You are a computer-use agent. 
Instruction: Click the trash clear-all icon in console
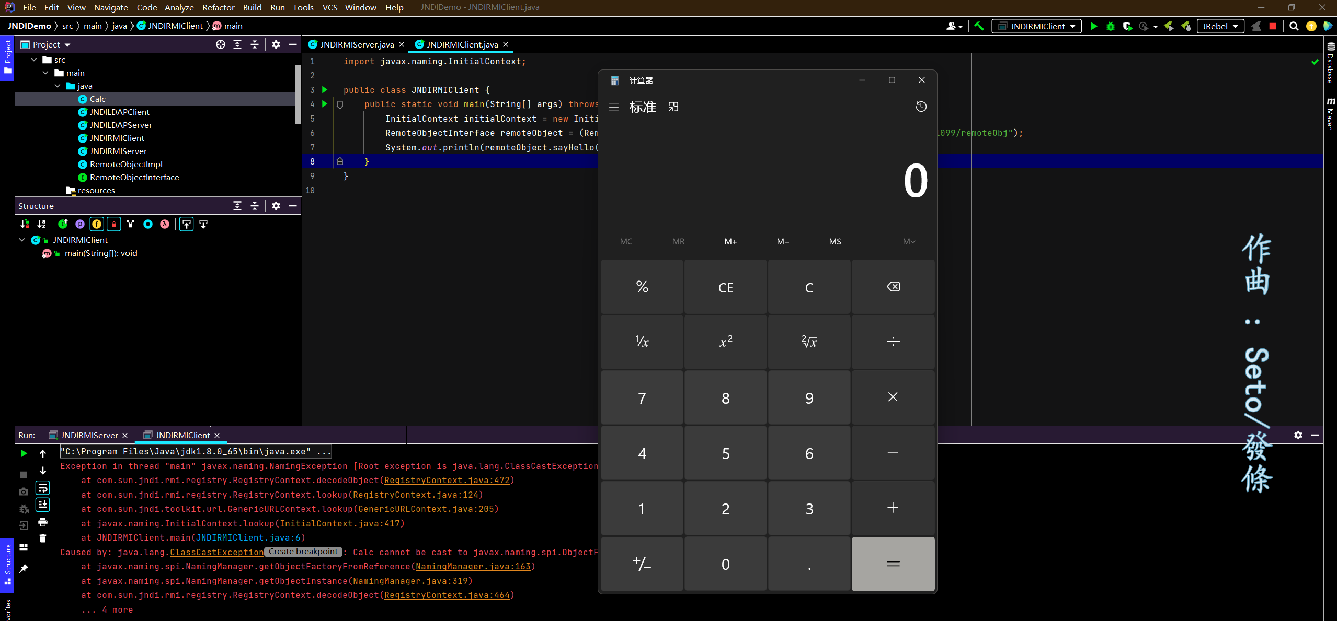[x=43, y=538]
